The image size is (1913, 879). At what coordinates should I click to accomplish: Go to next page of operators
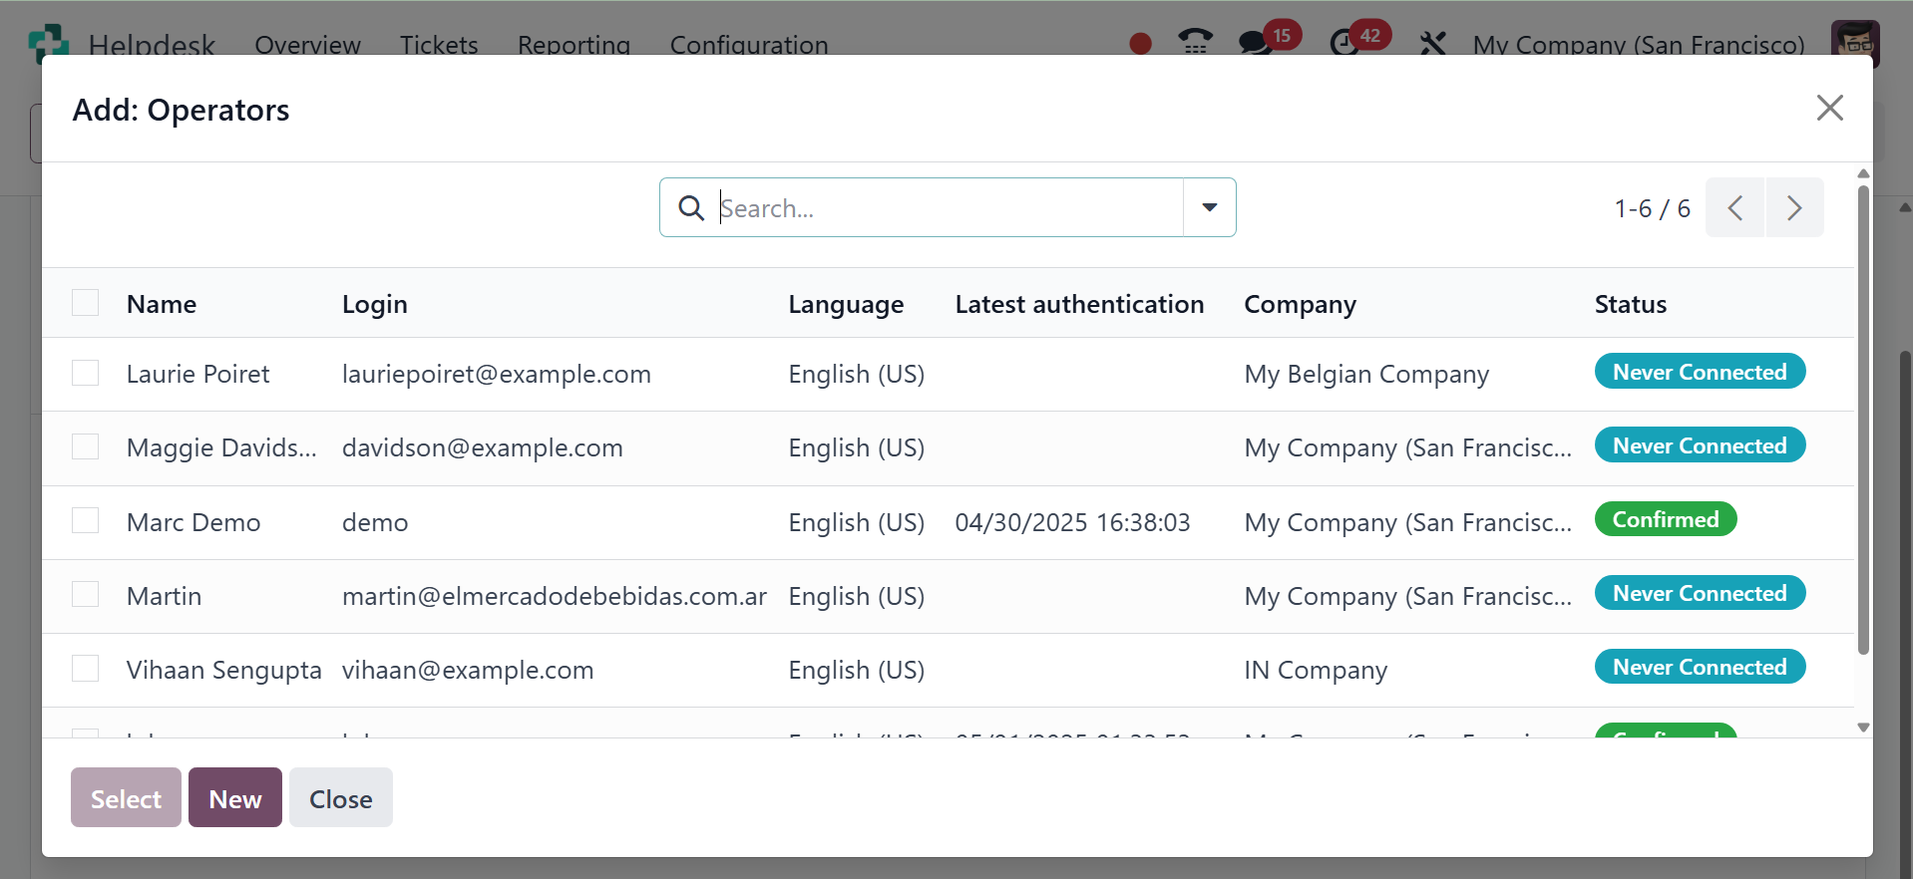pos(1794,207)
